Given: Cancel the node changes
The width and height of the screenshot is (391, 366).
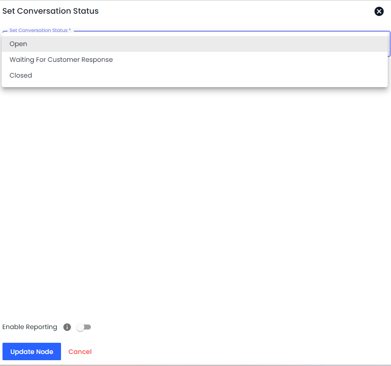Looking at the screenshot, I should pos(80,351).
